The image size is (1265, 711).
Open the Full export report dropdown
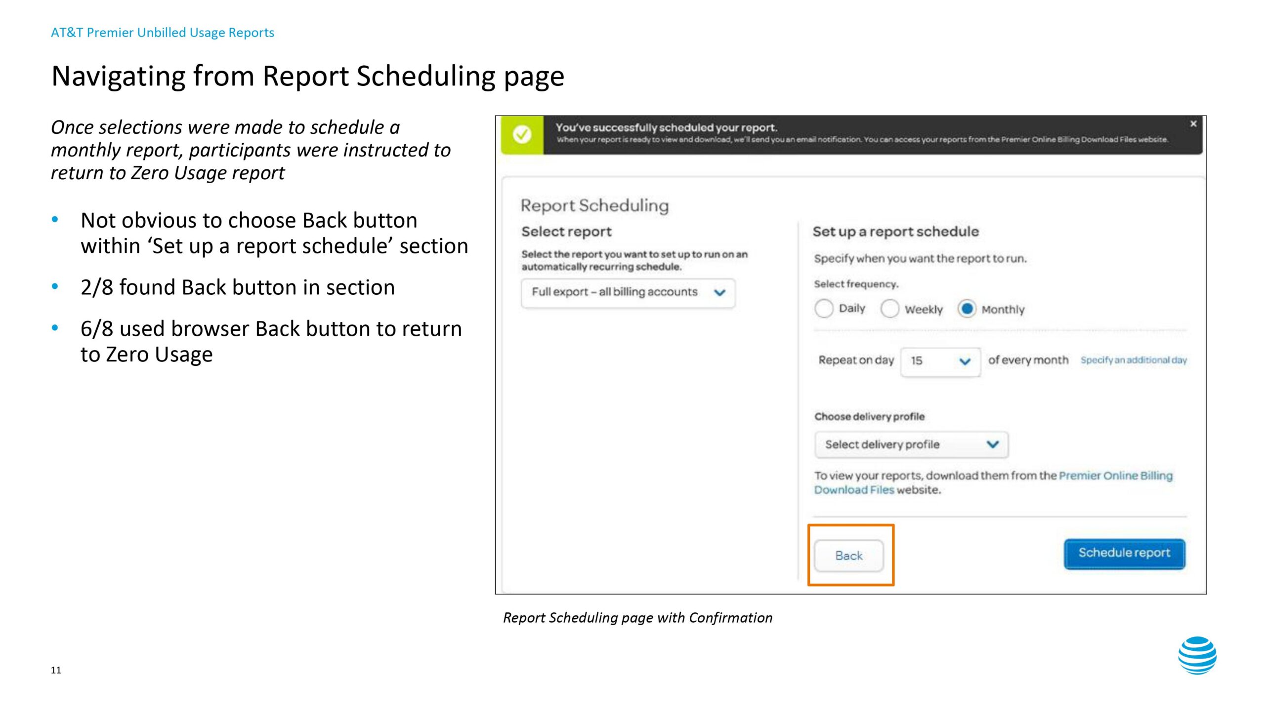(x=628, y=293)
